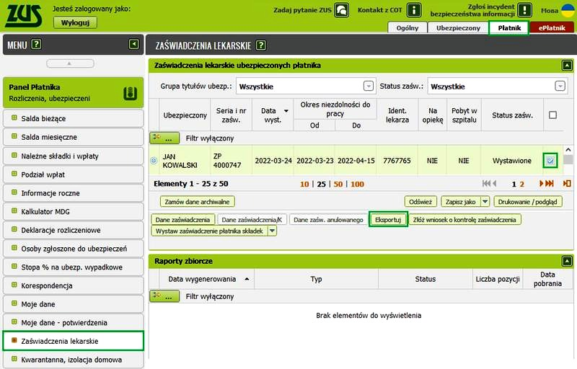Click the security incident exclamation icon
Image resolution: width=577 pixels, height=369 pixels.
click(x=525, y=10)
